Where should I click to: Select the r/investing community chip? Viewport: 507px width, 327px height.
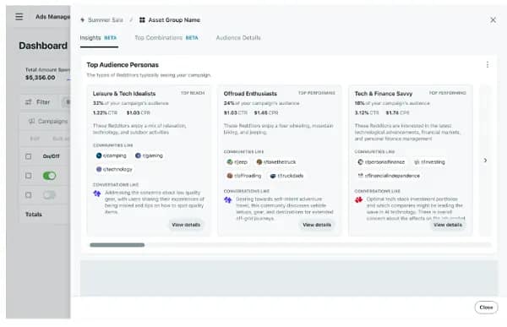[429, 162]
